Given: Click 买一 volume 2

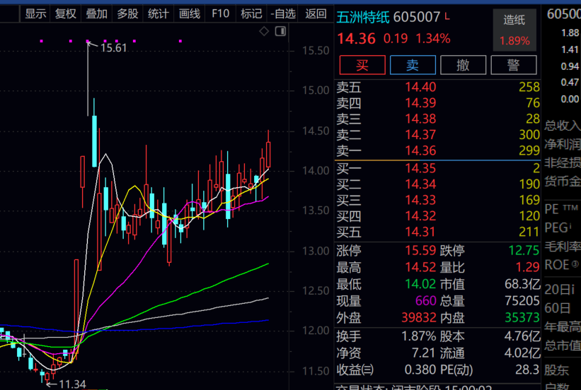Looking at the screenshot, I should tap(536, 168).
